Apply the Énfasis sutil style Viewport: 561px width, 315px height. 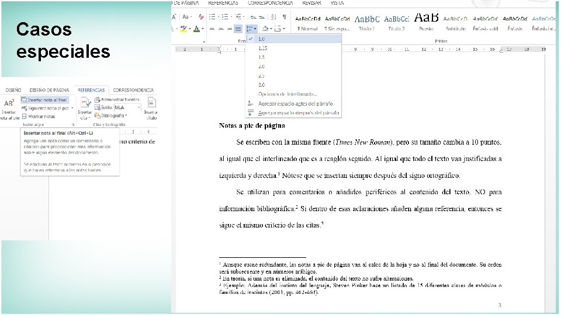pos(485,23)
